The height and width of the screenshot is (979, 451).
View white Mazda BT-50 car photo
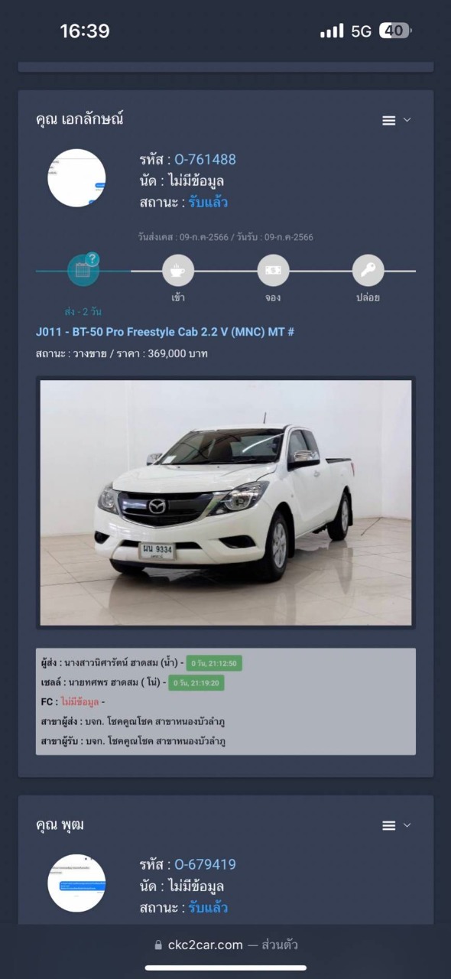pyautogui.click(x=226, y=503)
